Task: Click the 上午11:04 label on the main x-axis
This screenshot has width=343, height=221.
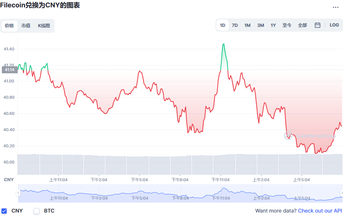Action: coord(58,180)
